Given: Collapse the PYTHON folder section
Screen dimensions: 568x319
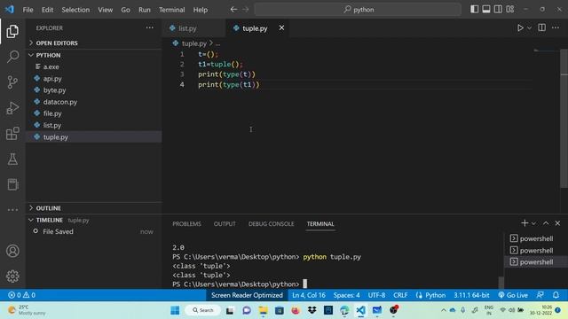Looking at the screenshot, I should (93, 55).
